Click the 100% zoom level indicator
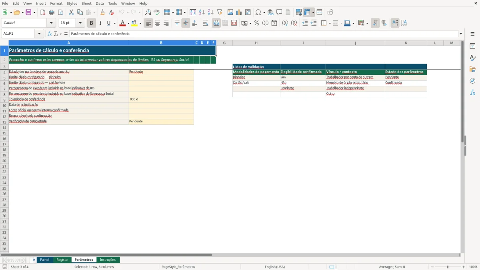The image size is (480, 270). (x=473, y=267)
